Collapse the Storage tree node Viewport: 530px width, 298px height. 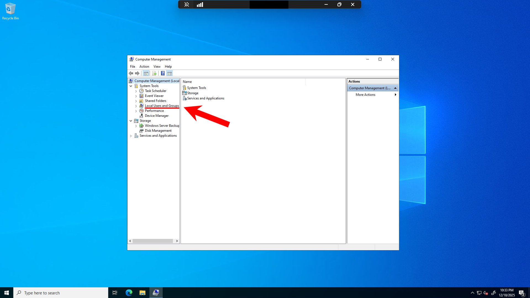pos(131,121)
